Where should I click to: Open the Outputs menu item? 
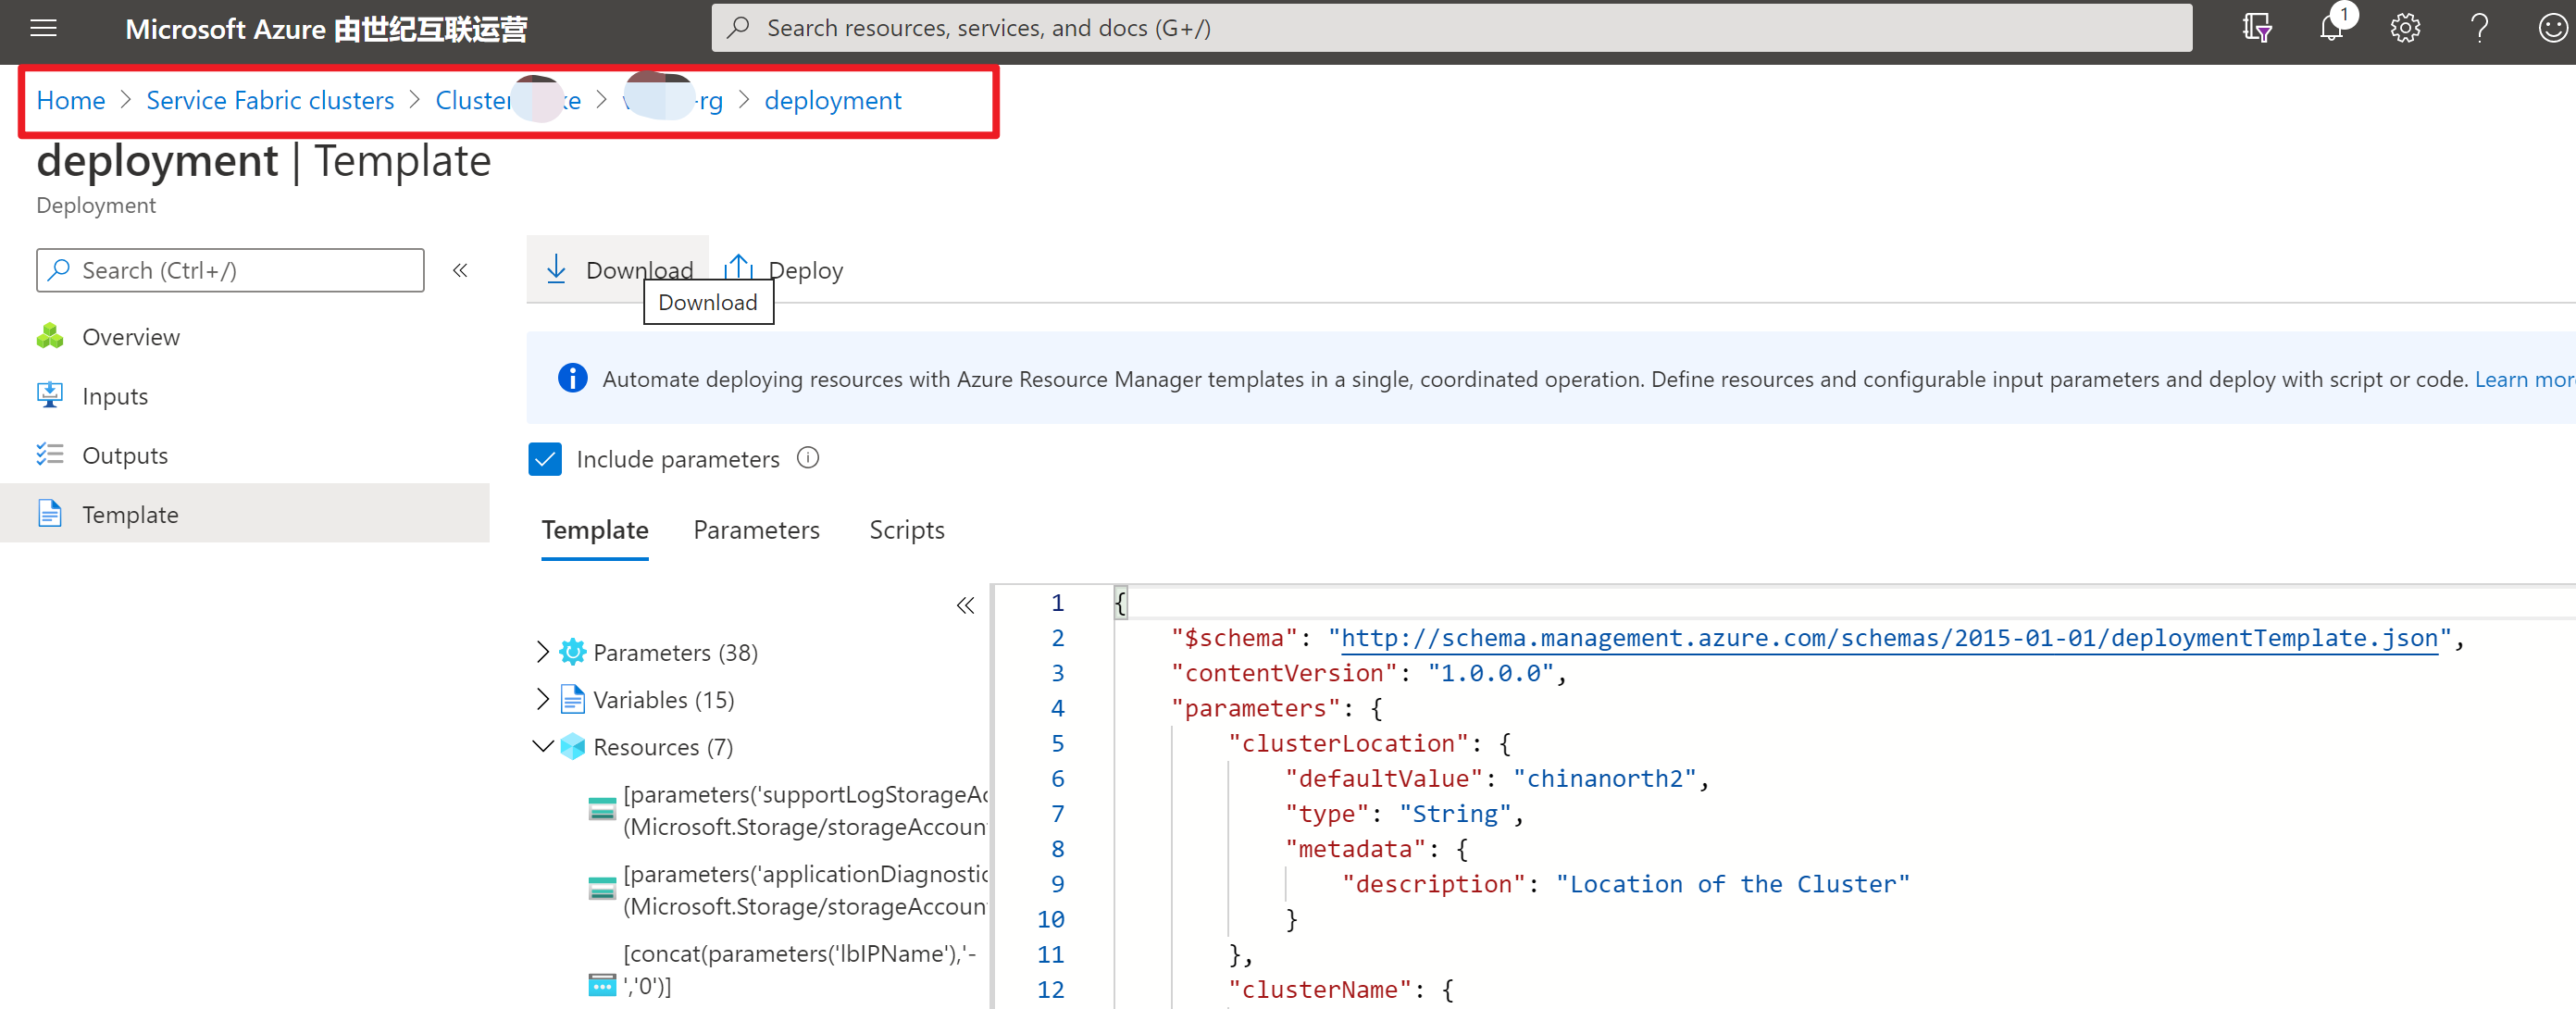coord(125,455)
